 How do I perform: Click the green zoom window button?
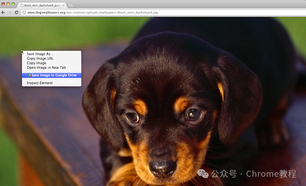[x=13, y=4]
